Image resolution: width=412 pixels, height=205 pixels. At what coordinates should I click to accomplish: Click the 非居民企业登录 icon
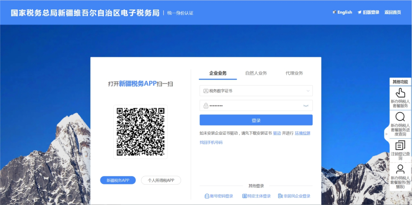(280, 196)
